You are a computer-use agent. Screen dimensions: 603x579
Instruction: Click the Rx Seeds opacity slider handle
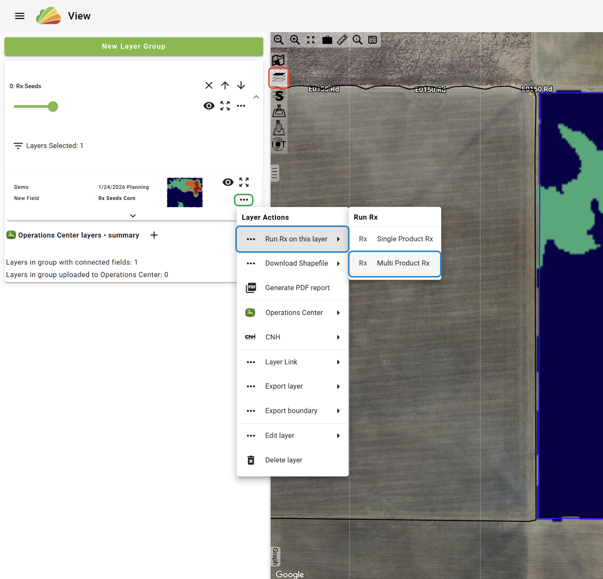coord(53,107)
